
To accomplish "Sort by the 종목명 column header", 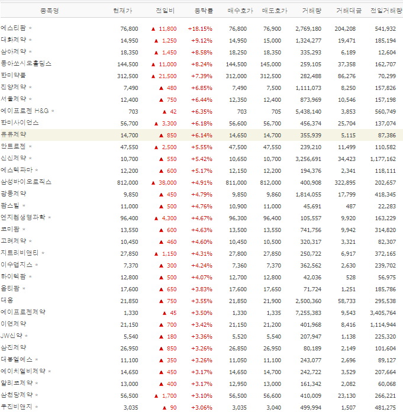I will coord(50,11).
